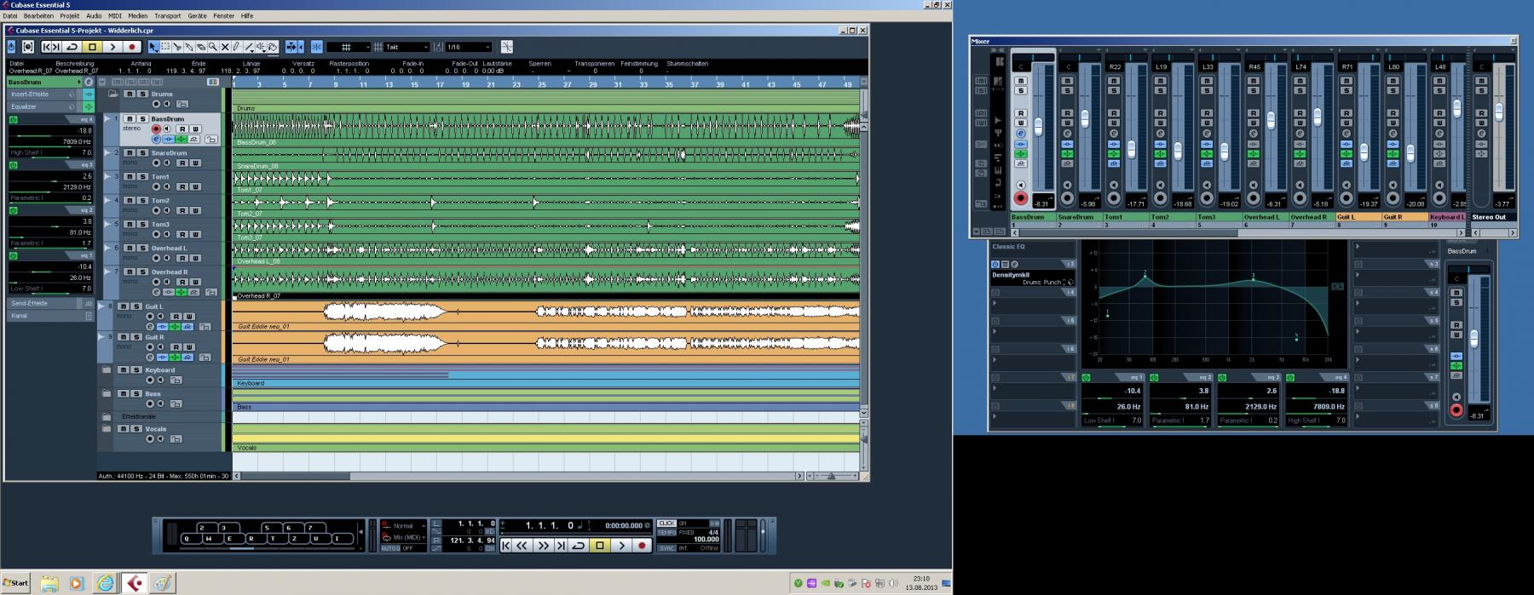Select the Object Selection arrow tool
Screen dimensions: 1534x595
(153, 47)
